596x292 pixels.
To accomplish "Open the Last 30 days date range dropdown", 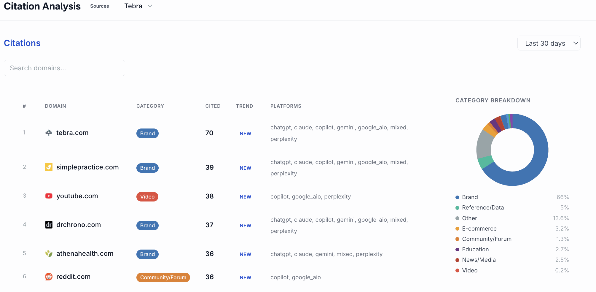I will click(549, 43).
